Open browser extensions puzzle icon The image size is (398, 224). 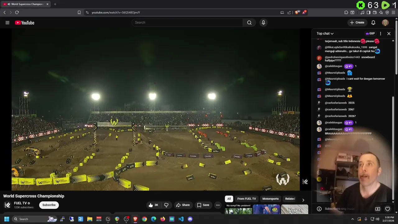pos(346,12)
